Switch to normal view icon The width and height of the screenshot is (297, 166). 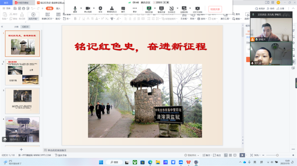point(226,155)
